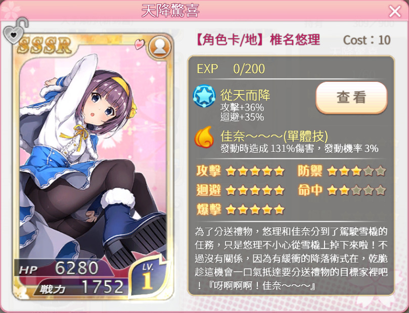Click the 命中 star rating
Viewport: 409px width, 313px height.
341,190
